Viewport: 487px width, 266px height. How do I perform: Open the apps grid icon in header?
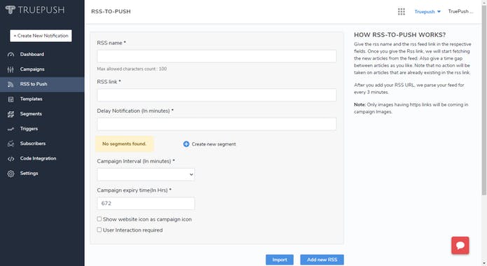point(402,11)
